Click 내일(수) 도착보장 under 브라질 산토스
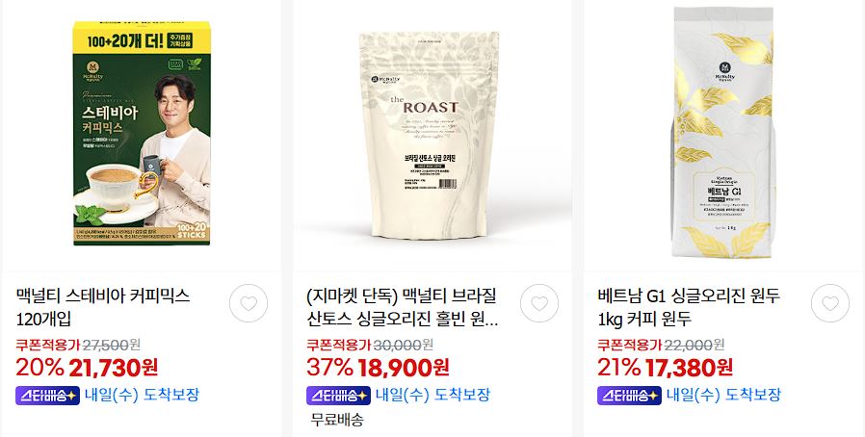865x437 pixels. [433, 395]
